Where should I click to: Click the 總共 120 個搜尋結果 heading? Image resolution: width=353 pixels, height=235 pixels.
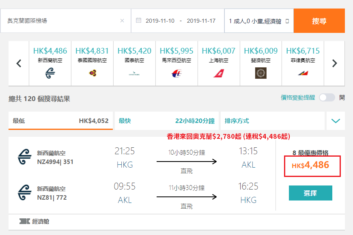tap(39, 99)
